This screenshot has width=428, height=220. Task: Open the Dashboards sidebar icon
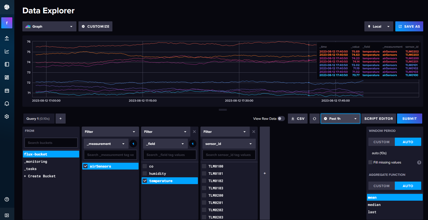(7, 77)
